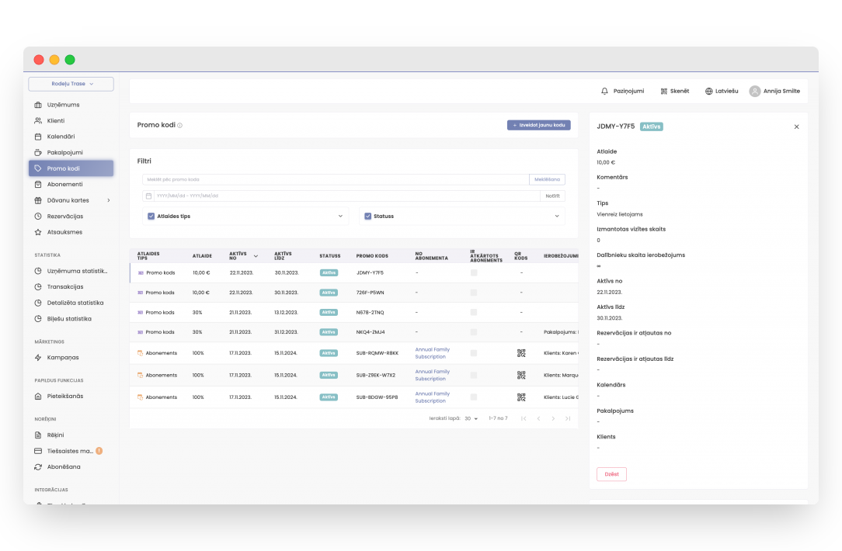Open Abonementi in the sidebar
This screenshot has width=842, height=551.
[64, 184]
